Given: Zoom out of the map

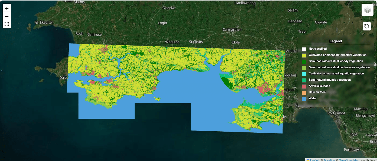Looking at the screenshot, I should 7,16.
